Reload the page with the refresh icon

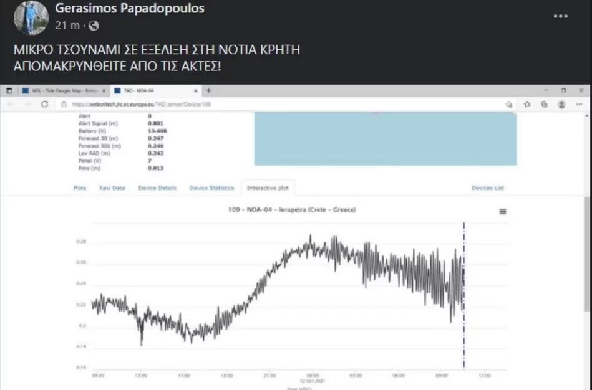click(44, 104)
